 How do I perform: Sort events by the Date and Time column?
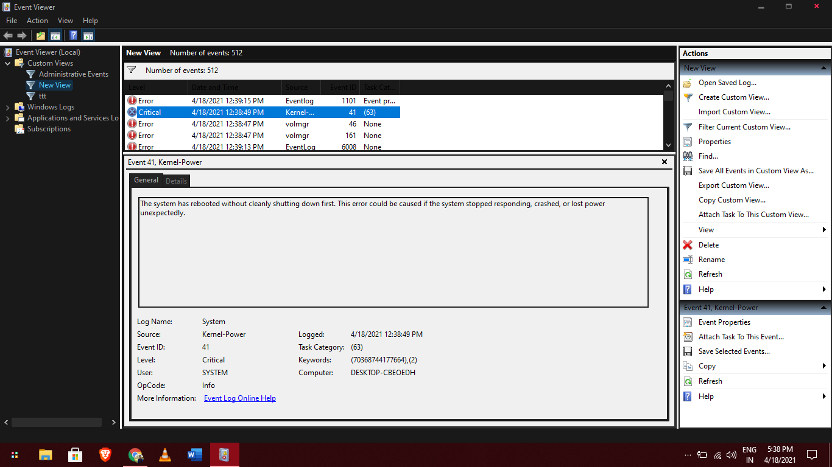click(x=234, y=88)
